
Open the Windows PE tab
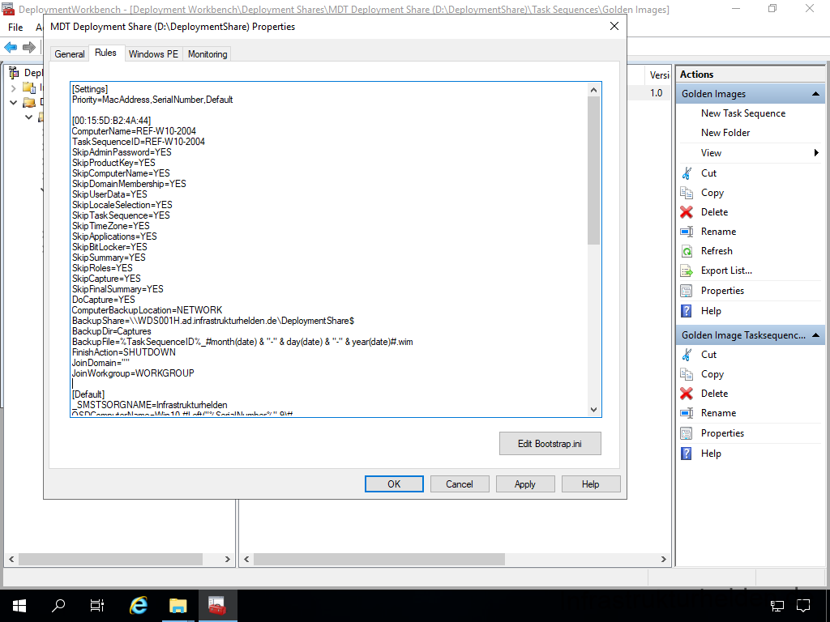click(x=153, y=54)
